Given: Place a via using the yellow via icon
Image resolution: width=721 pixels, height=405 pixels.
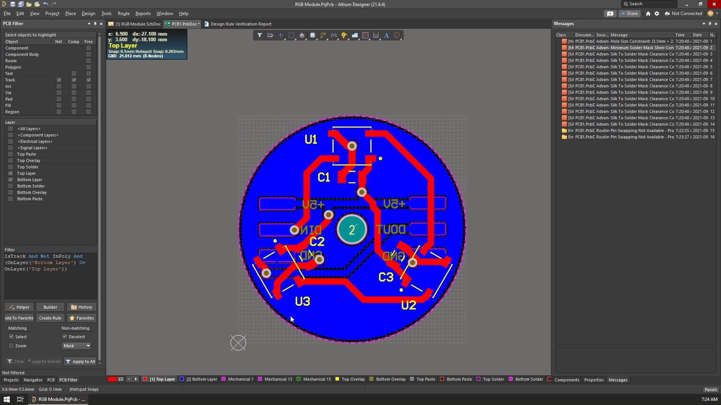Looking at the screenshot, I should (x=345, y=35).
